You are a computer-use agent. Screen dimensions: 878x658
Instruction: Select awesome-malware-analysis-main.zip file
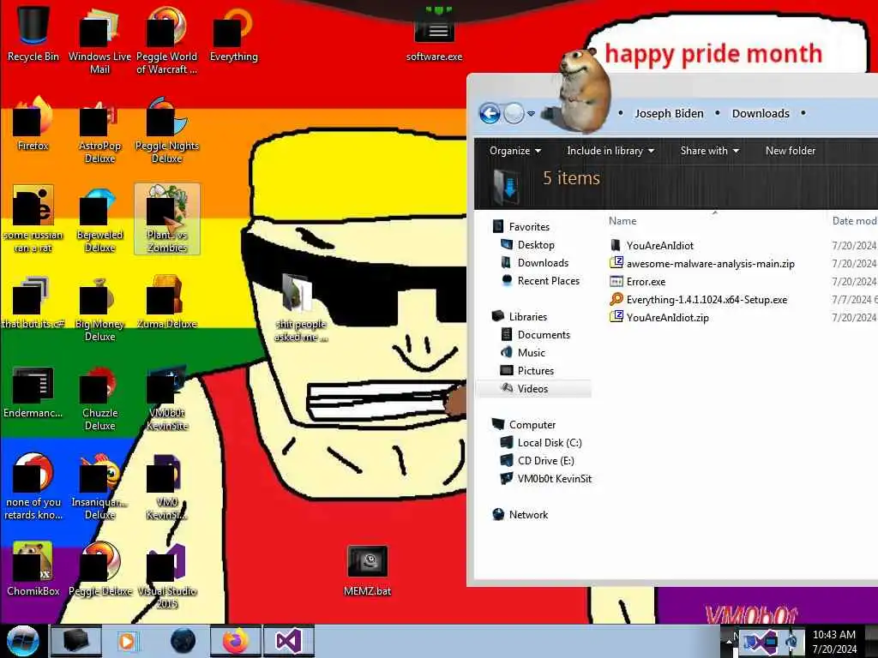[702, 264]
